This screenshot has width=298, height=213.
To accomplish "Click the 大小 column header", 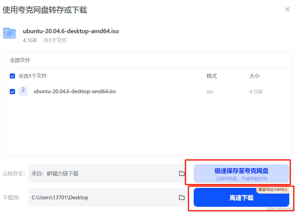I will [254, 76].
